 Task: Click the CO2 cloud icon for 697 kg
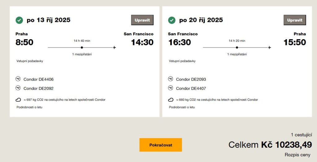click(18, 100)
